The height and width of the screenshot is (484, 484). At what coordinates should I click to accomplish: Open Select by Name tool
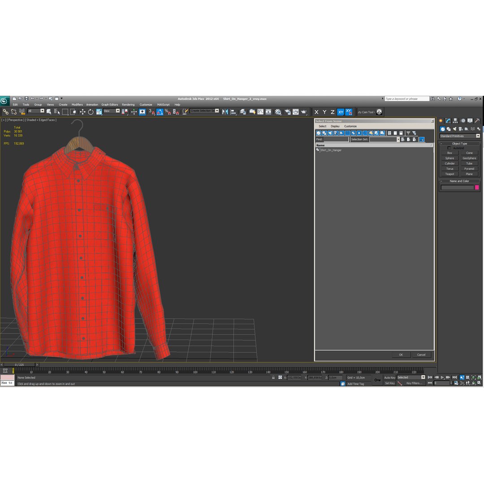click(57, 112)
